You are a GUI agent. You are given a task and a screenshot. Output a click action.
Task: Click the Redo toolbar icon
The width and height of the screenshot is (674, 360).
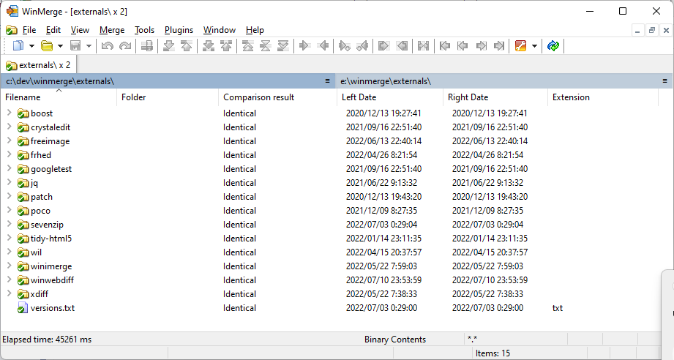(125, 45)
